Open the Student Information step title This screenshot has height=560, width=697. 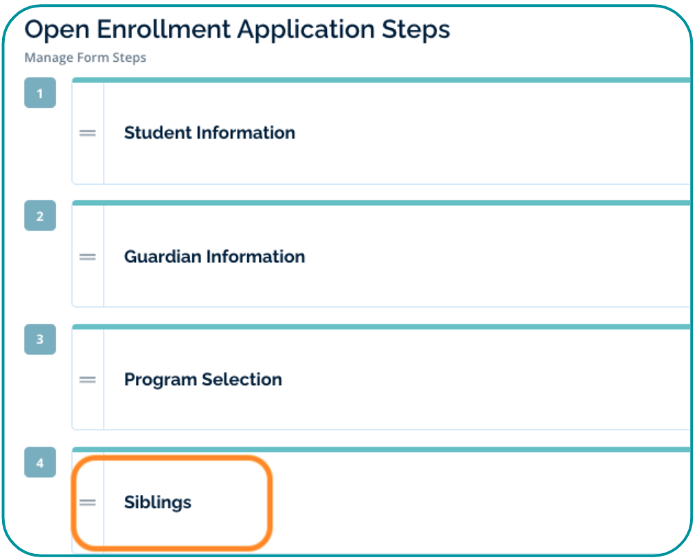(209, 133)
